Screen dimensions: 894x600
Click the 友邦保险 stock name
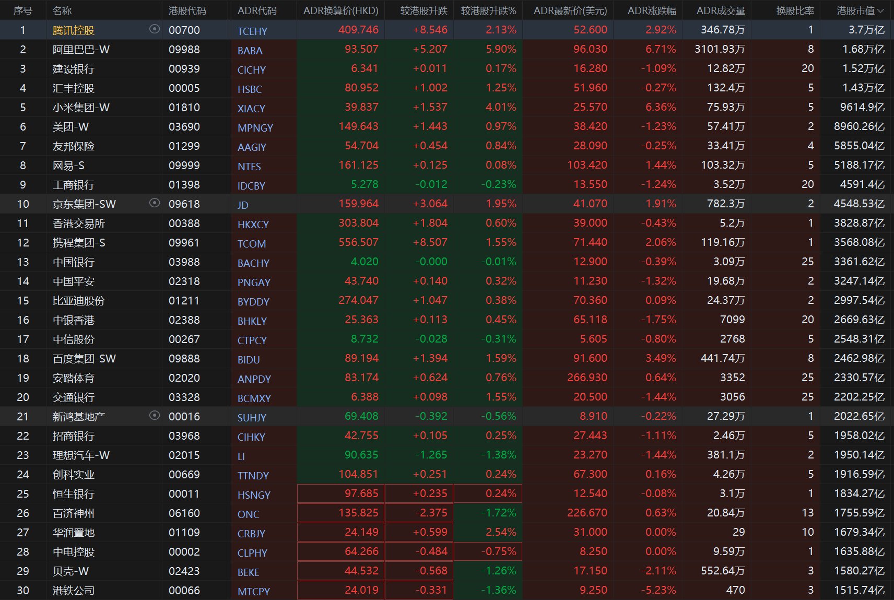point(74,146)
